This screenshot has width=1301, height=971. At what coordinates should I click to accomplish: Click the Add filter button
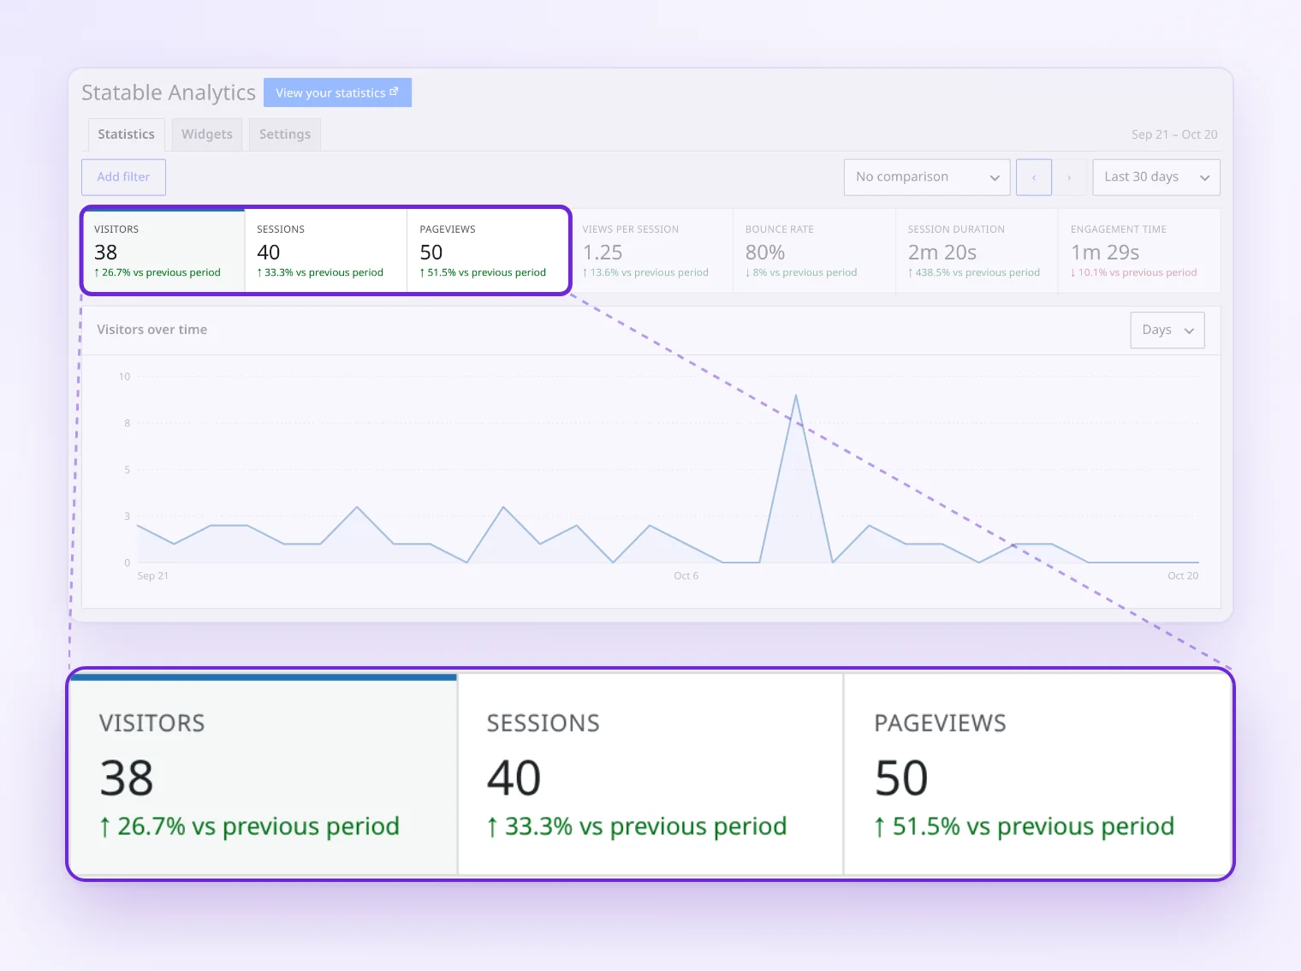coord(123,177)
